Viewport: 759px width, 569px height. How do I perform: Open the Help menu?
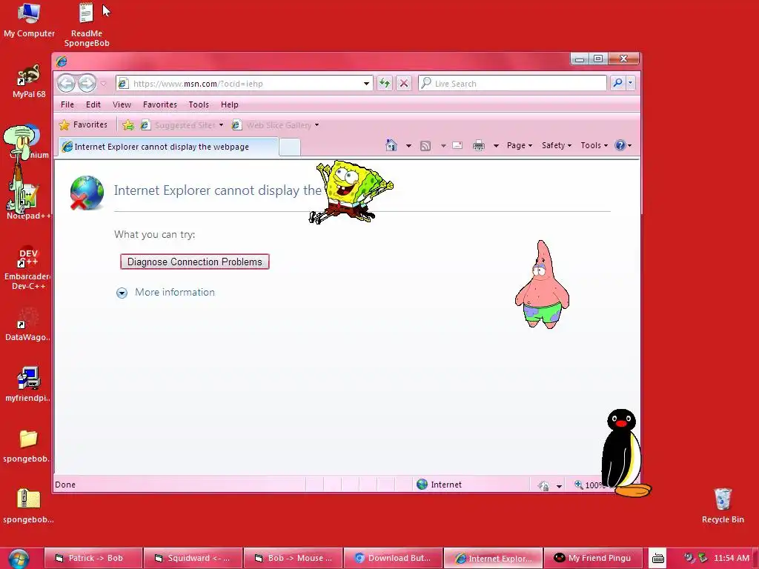click(x=230, y=104)
